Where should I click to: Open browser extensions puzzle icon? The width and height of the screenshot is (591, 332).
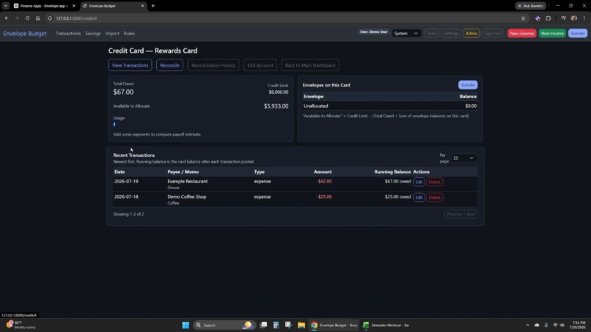pyautogui.click(x=548, y=18)
